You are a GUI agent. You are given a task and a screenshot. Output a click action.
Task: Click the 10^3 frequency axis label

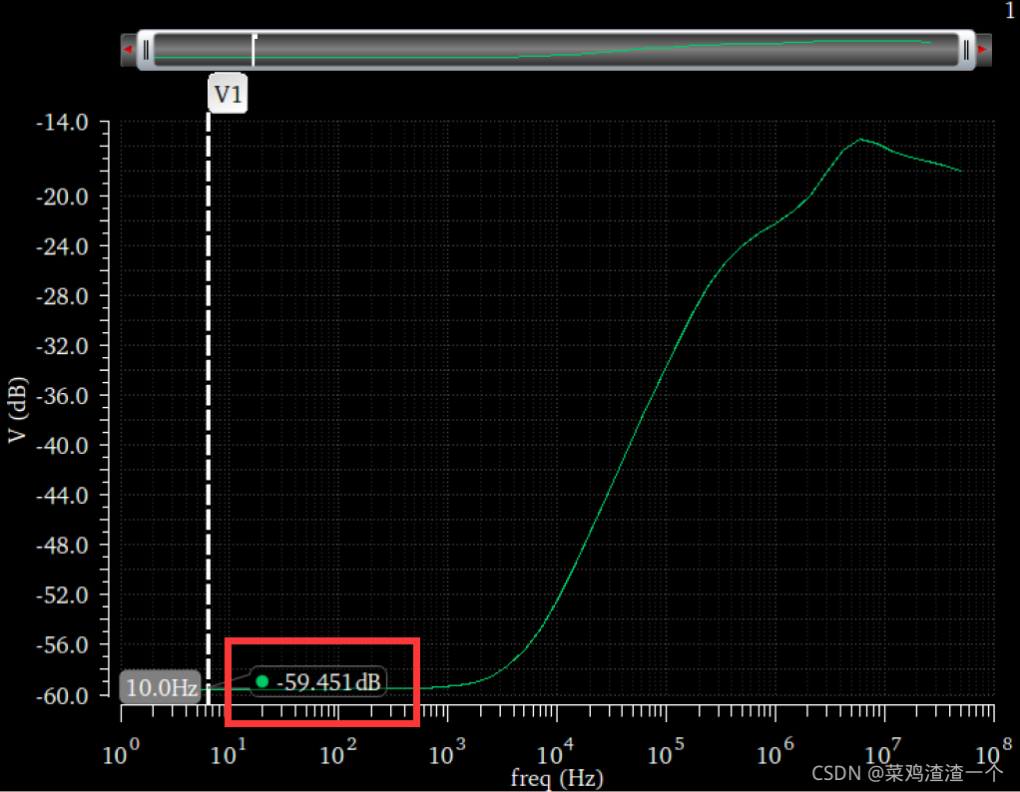tap(447, 751)
